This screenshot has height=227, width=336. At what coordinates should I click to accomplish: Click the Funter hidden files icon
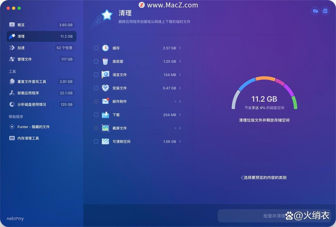(x=12, y=127)
